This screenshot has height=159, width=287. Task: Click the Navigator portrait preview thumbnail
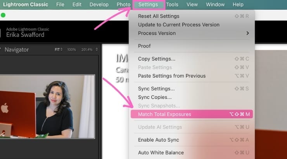click(47, 107)
